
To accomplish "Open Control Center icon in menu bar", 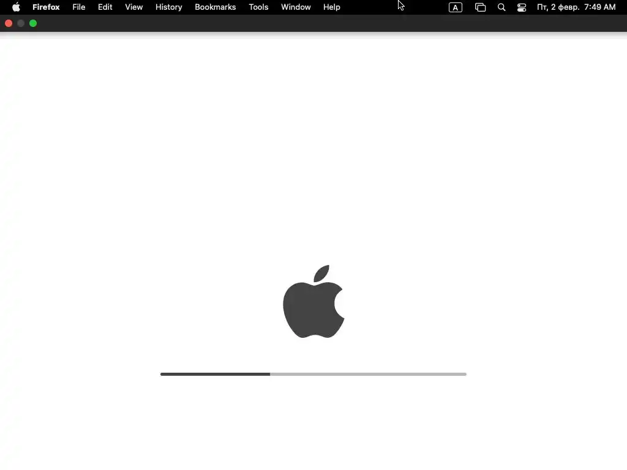I will coord(522,7).
